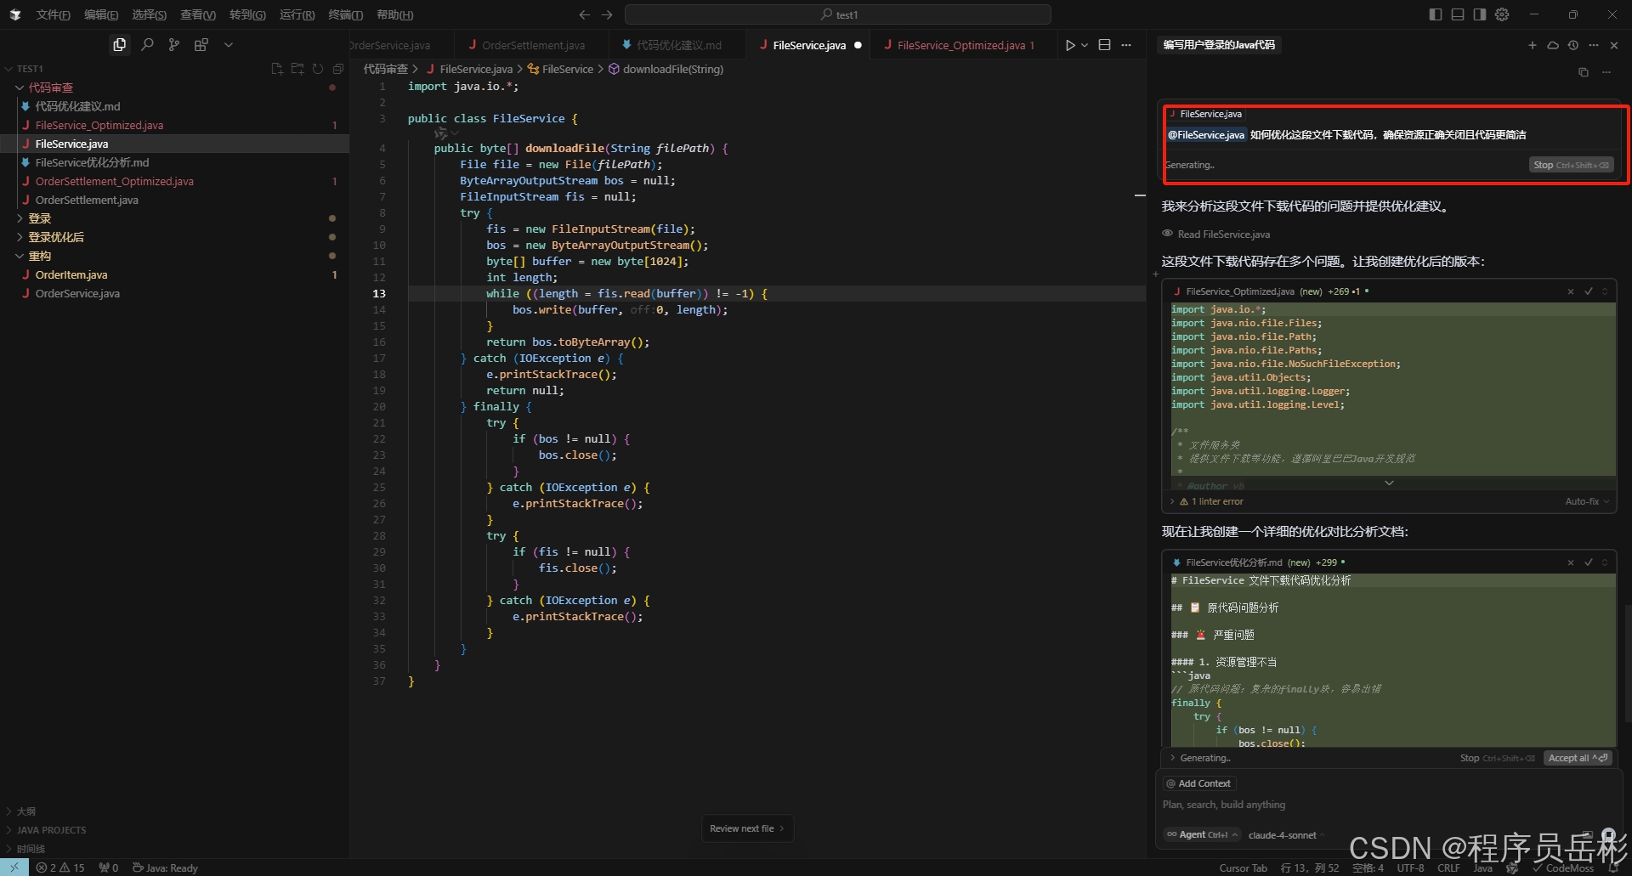Click the Accept all button
Image resolution: width=1632 pixels, height=876 pixels.
(x=1578, y=757)
